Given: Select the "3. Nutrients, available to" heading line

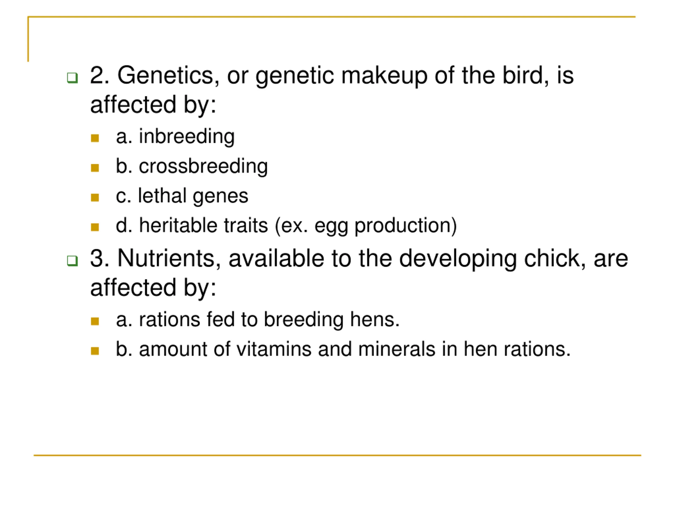Looking at the screenshot, I should pos(359,258).
